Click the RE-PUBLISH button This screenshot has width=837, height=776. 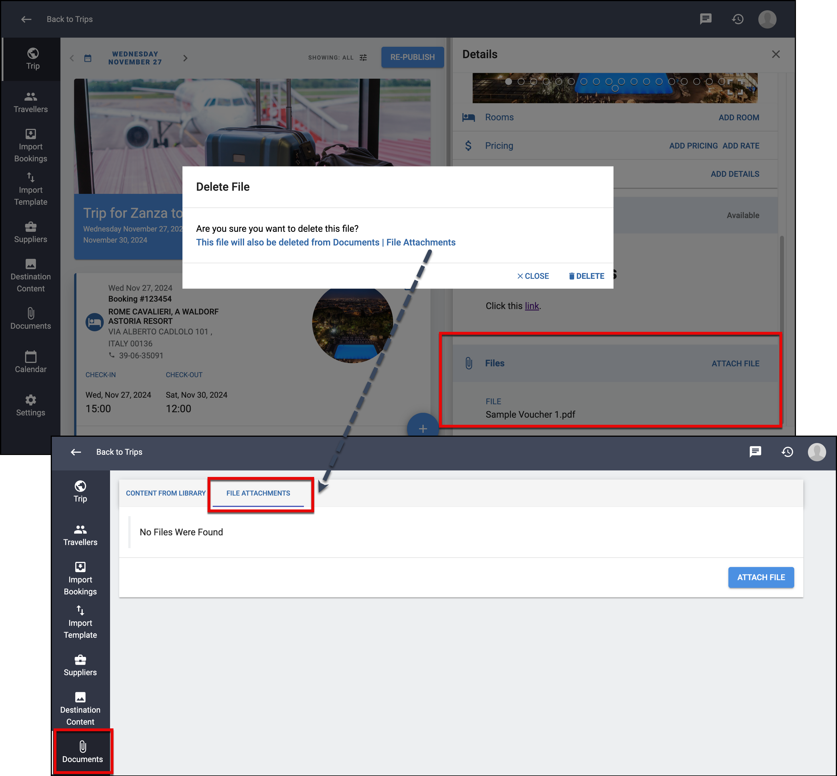413,57
